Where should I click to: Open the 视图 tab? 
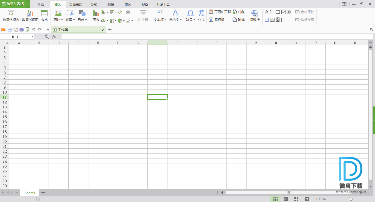click(x=145, y=5)
